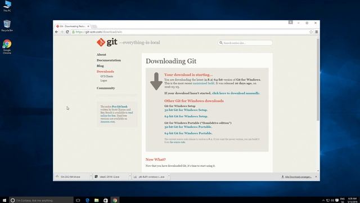Open File Explorer from the taskbar
Screen dimensions: 360x203
pyautogui.click(x=96, y=200)
